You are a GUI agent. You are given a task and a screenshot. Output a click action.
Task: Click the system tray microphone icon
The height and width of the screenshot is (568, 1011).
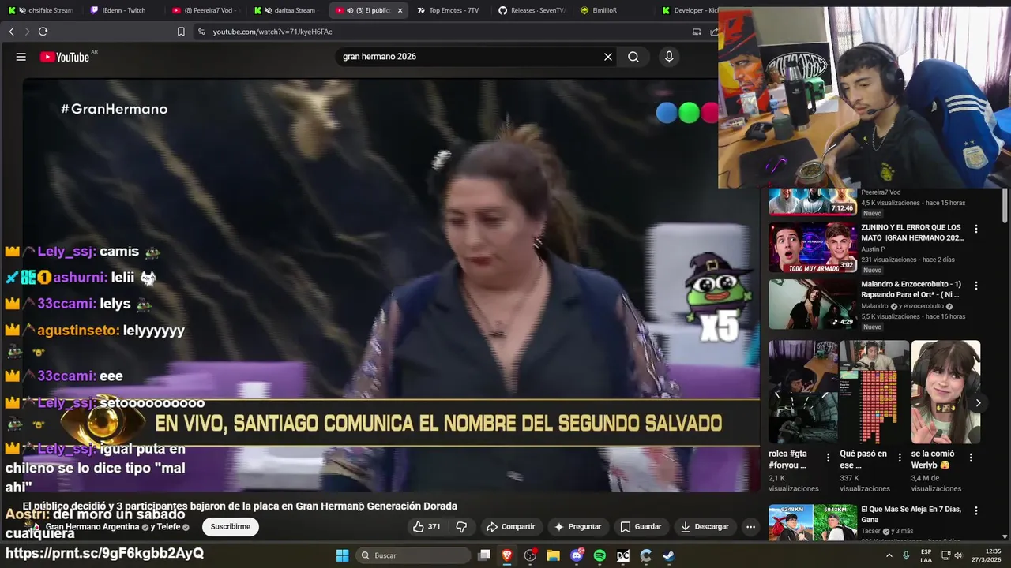click(907, 555)
